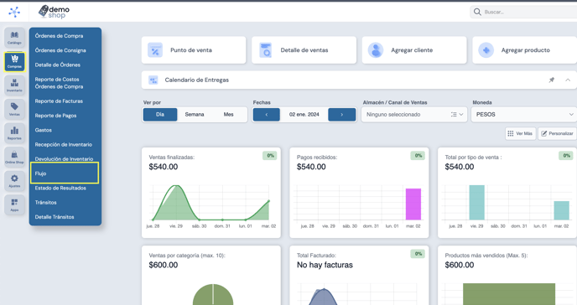The height and width of the screenshot is (305, 577).
Task: Open Recepción de Inventario menu item
Action: 63,145
